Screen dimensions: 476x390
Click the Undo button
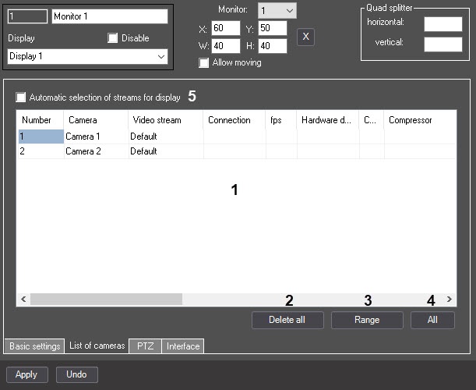click(x=77, y=374)
